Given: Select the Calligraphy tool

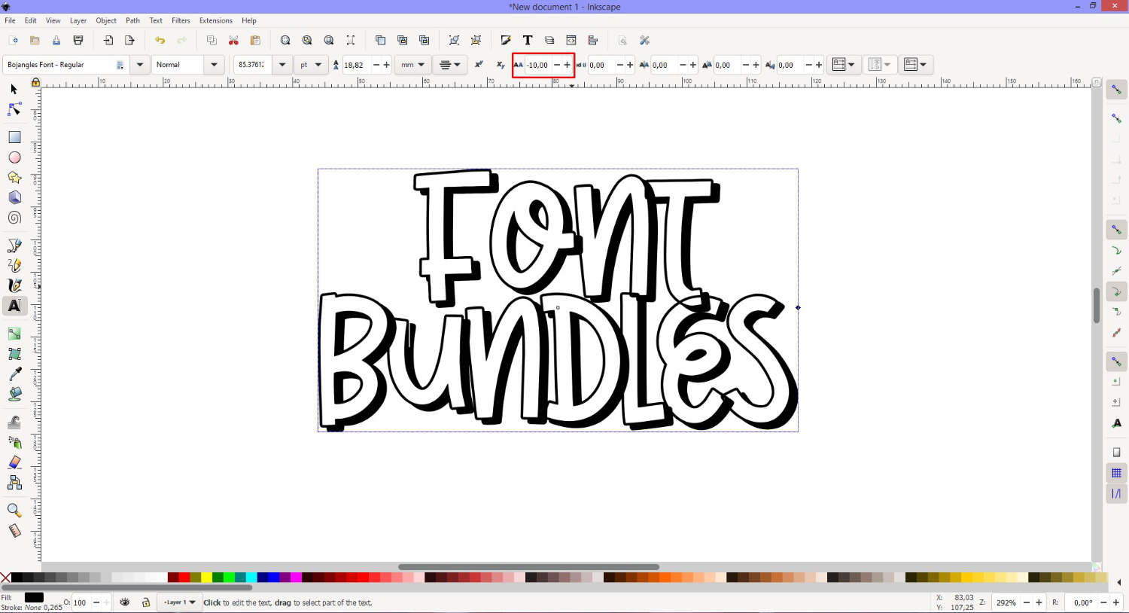Looking at the screenshot, I should point(14,285).
